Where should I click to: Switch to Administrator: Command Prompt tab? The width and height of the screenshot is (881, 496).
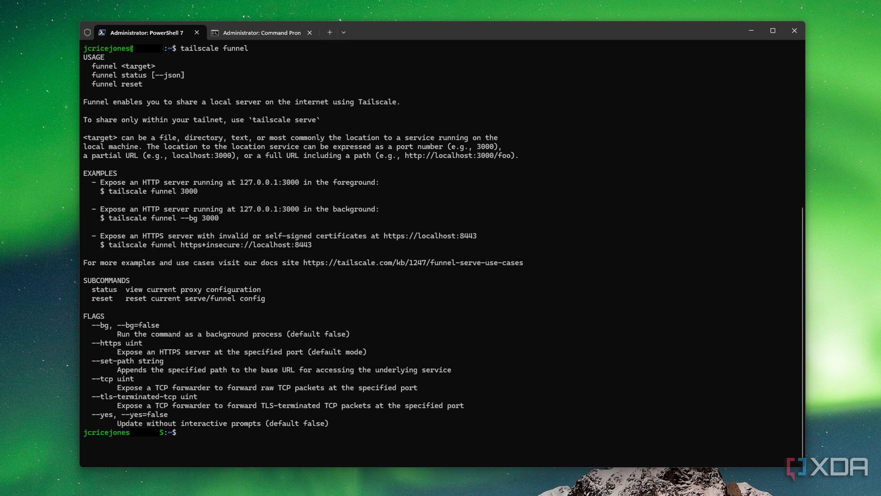pyautogui.click(x=262, y=33)
